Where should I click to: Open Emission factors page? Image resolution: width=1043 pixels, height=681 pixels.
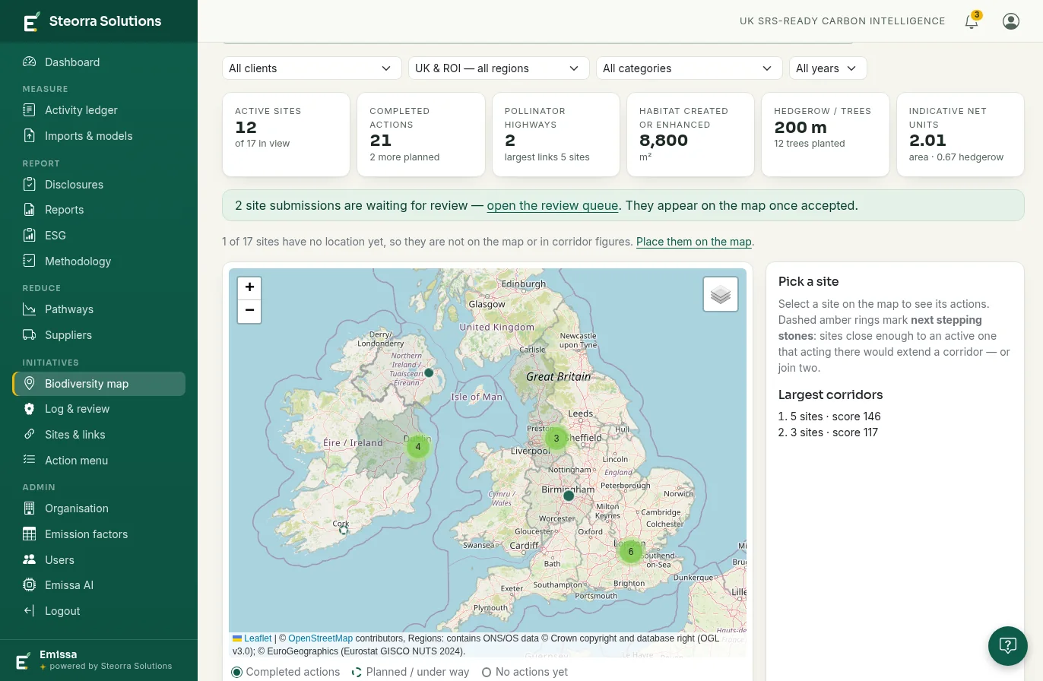[99, 534]
